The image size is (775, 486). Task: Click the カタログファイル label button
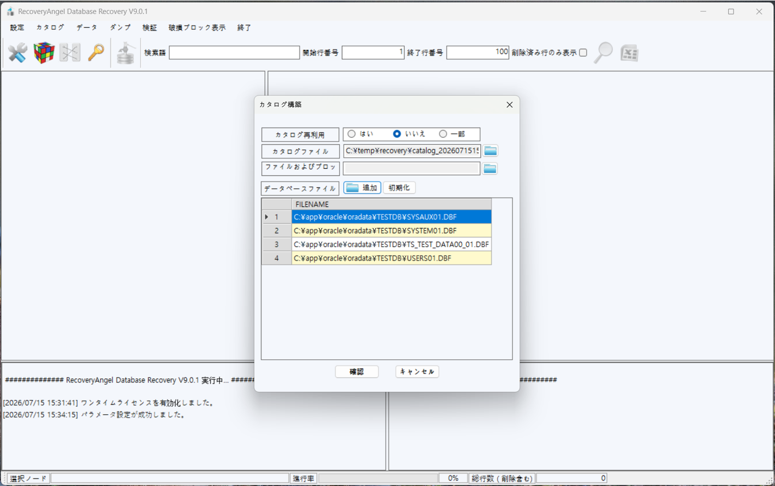pyautogui.click(x=300, y=151)
